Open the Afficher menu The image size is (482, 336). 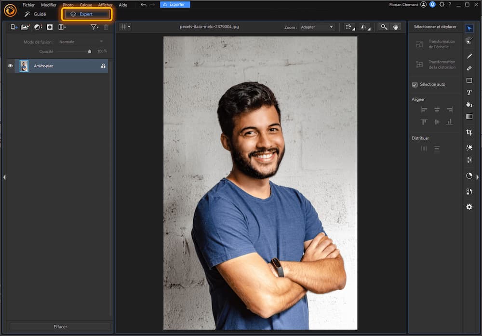click(105, 5)
